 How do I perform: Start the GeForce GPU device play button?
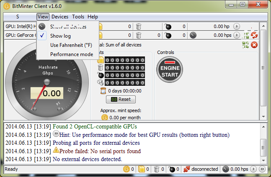[237, 35]
